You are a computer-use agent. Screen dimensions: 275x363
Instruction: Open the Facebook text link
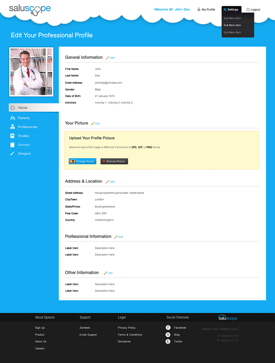point(180,328)
